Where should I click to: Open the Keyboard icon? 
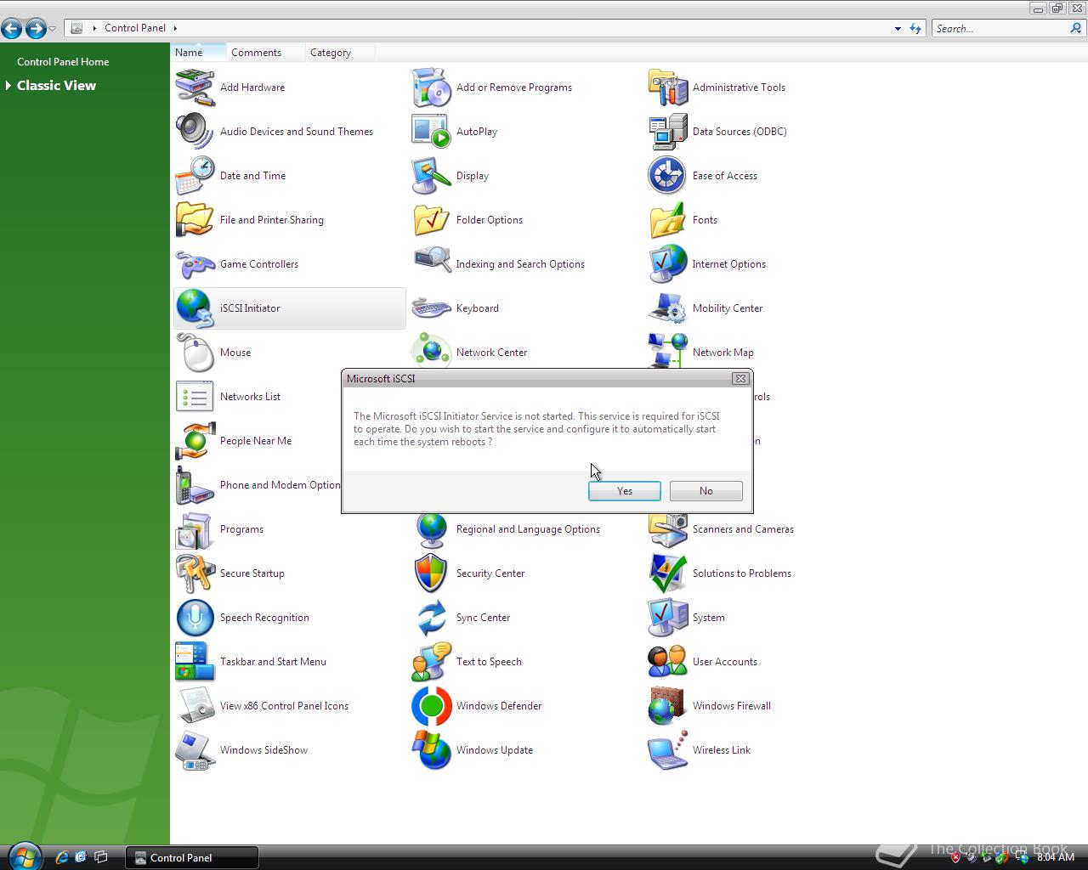click(432, 308)
